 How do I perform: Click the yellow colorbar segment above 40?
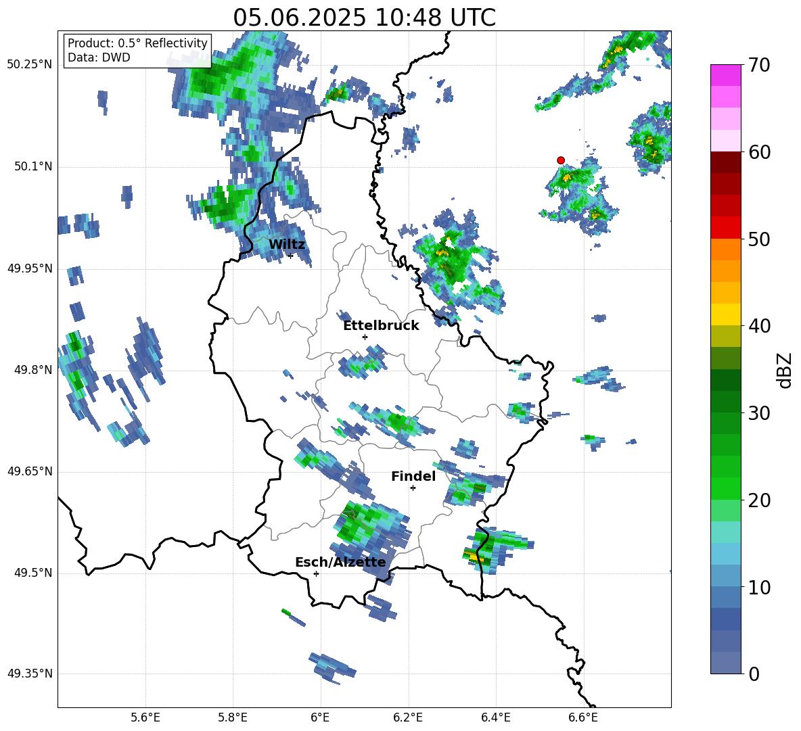pyautogui.click(x=725, y=314)
